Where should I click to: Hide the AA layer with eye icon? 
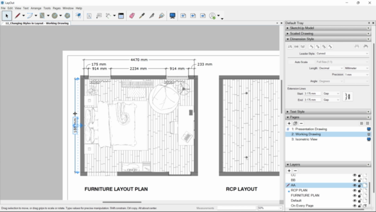(x=354, y=185)
